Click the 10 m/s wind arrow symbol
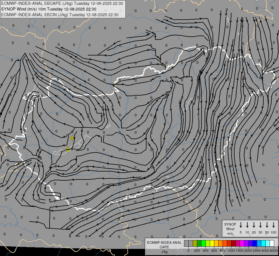The width and height of the screenshot is (279, 256). [x=247, y=225]
